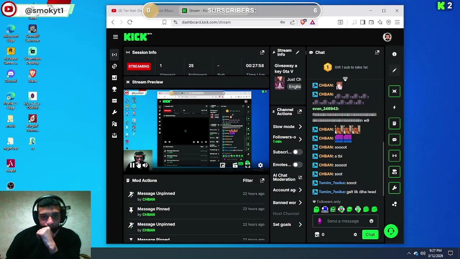This screenshot has height=259, width=460.
Task: Click the red STREAMING status badge
Action: pyautogui.click(x=138, y=66)
